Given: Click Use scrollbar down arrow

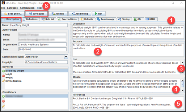Looking at the screenshot, I should pyautogui.click(x=182, y=73).
